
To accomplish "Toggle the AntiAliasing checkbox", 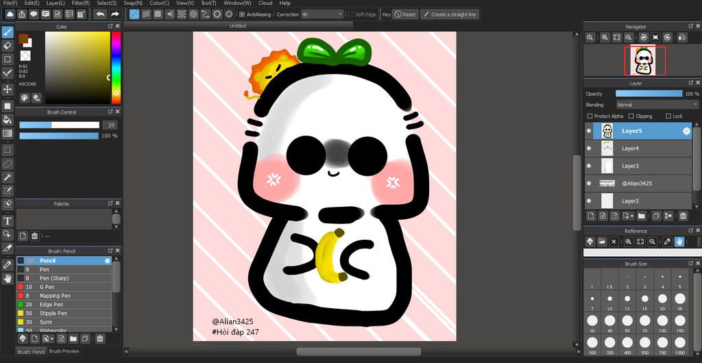I will [x=242, y=14].
